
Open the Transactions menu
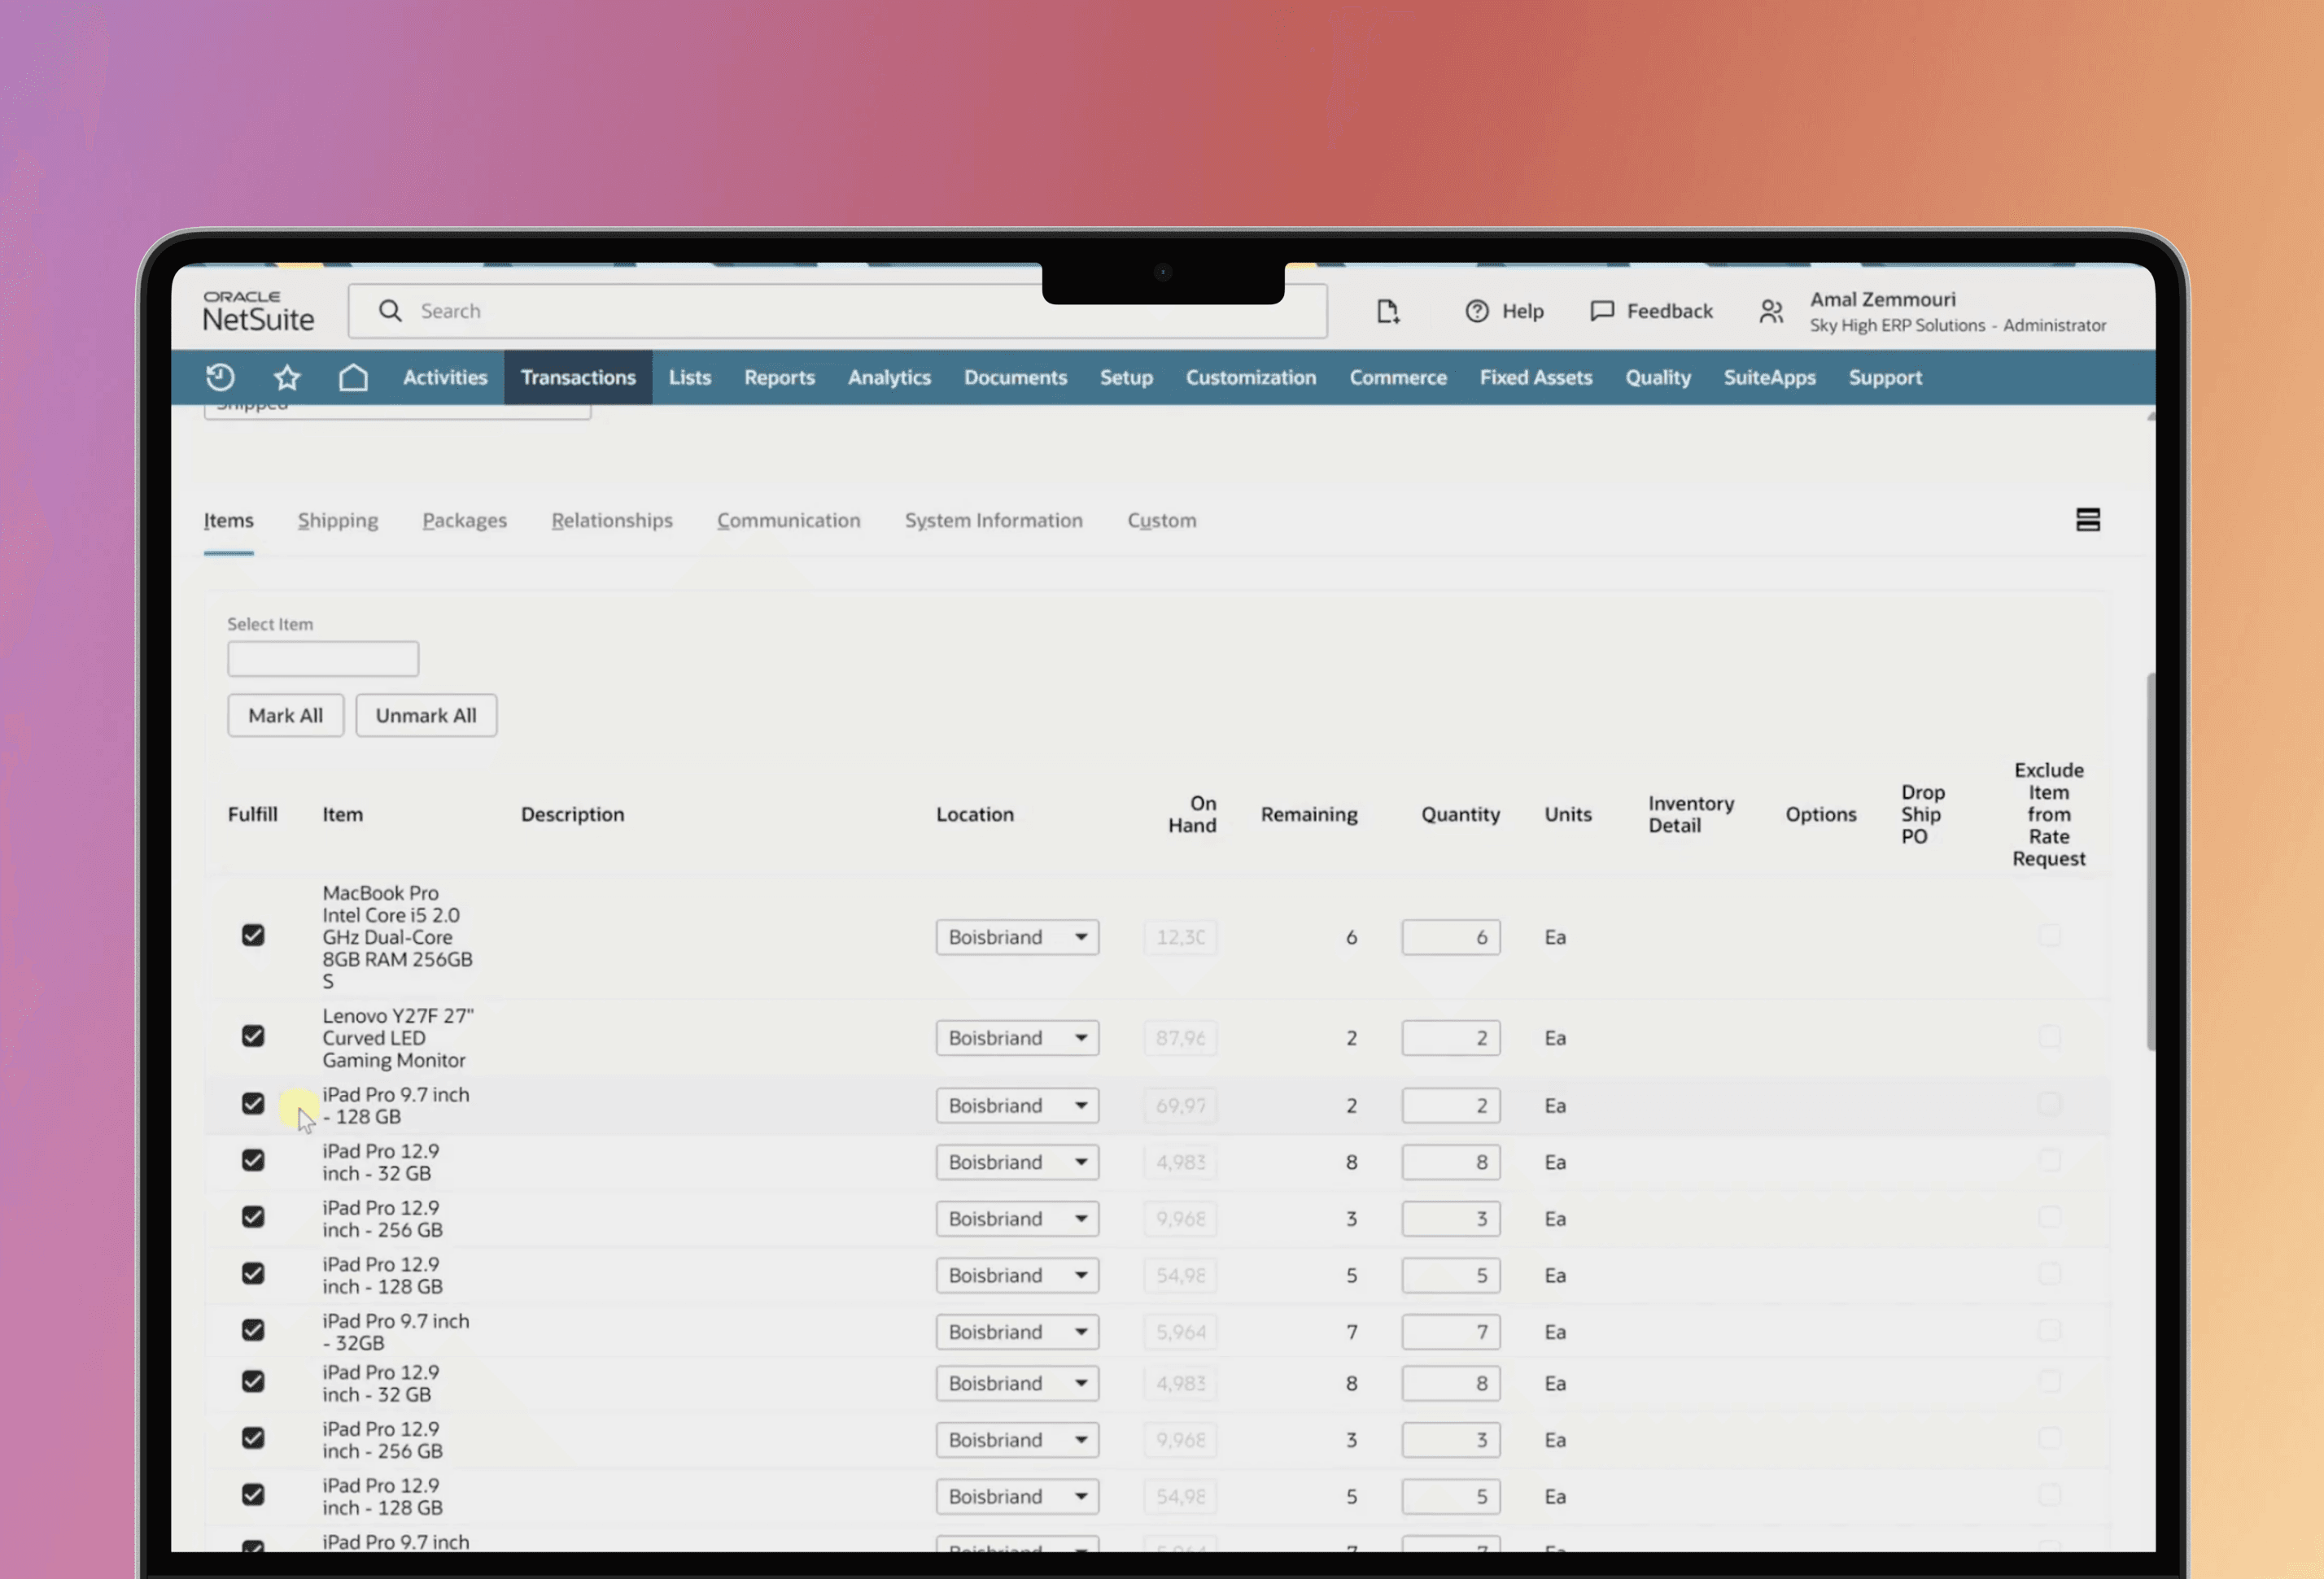[x=578, y=377]
